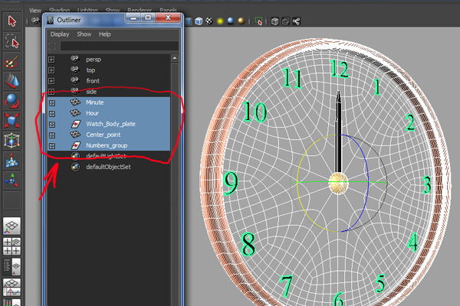Open the Outliner Show menu

pos(84,34)
